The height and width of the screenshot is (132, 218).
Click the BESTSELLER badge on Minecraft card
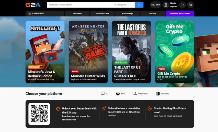click(x=34, y=67)
